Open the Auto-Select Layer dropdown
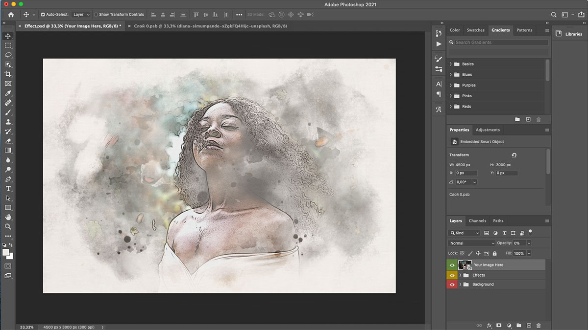 click(81, 15)
